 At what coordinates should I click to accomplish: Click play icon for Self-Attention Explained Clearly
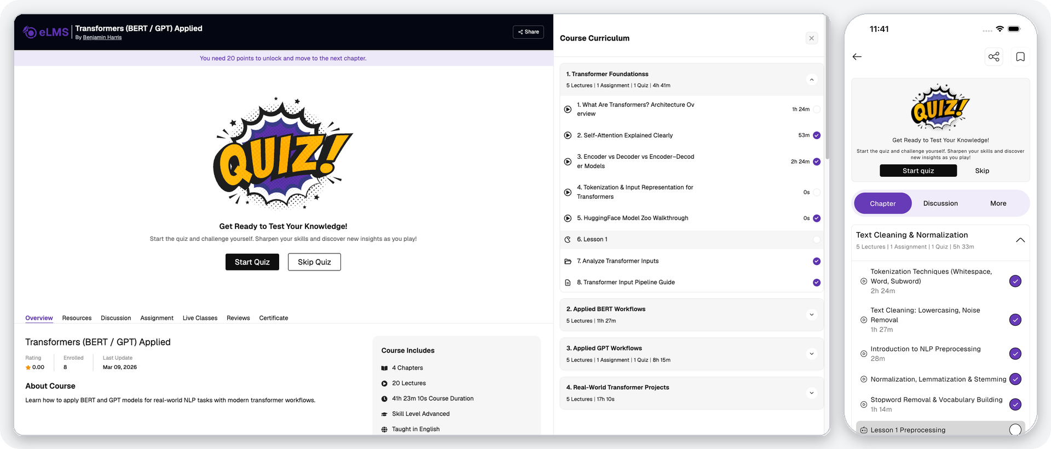(568, 135)
